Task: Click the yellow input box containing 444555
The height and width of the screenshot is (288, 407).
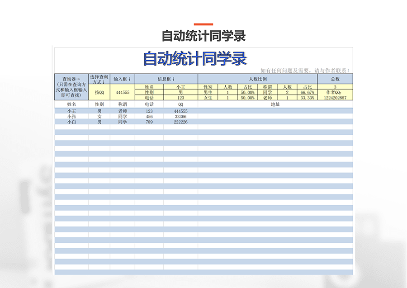Action: [x=122, y=92]
